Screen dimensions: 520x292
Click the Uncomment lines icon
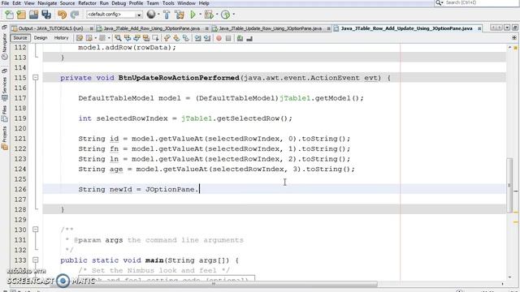tap(249, 38)
